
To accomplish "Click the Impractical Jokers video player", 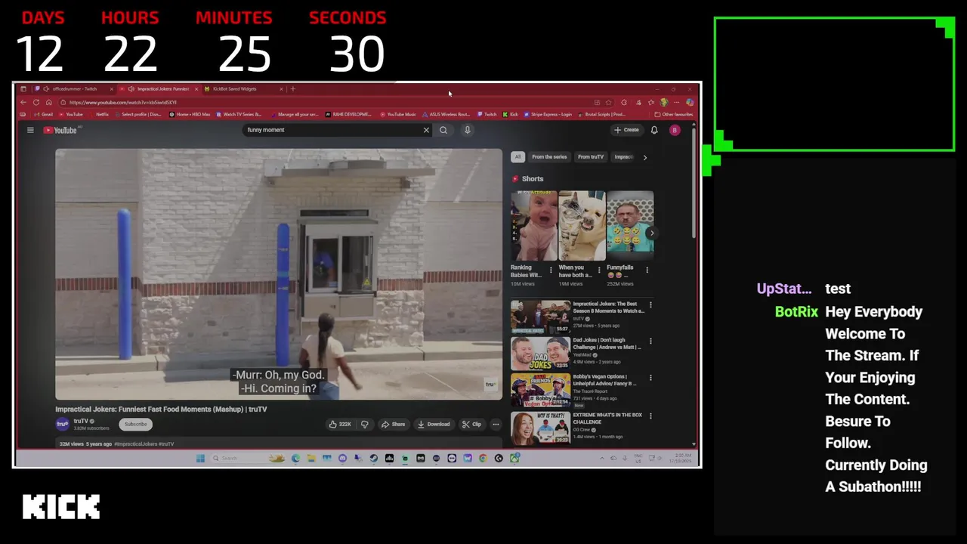I will tap(279, 274).
